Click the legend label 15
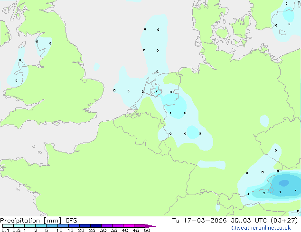 tap(70, 230)
